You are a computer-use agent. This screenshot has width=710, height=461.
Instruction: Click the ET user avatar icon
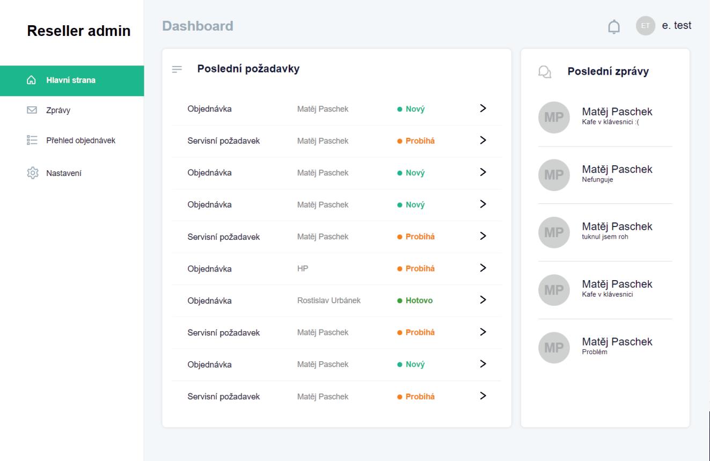[646, 26]
